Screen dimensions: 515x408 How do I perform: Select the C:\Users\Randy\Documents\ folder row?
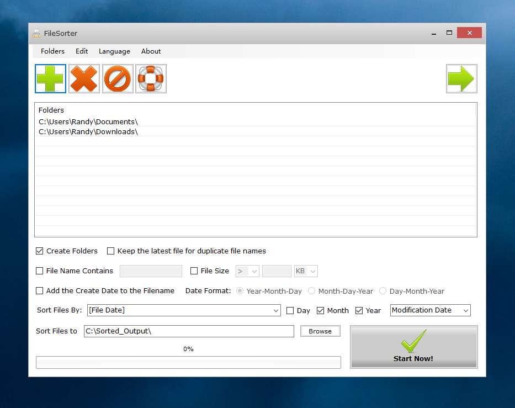point(256,121)
